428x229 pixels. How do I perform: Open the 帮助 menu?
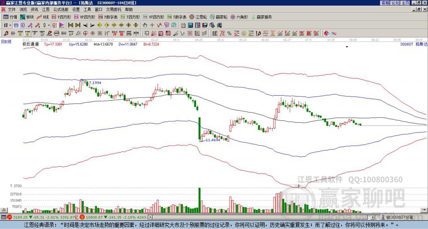click(x=129, y=10)
